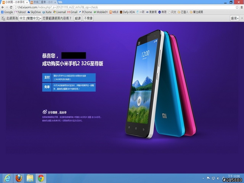The image size is (244, 183).
Task: Open the Chrome menu icon
Action: click(242, 7)
